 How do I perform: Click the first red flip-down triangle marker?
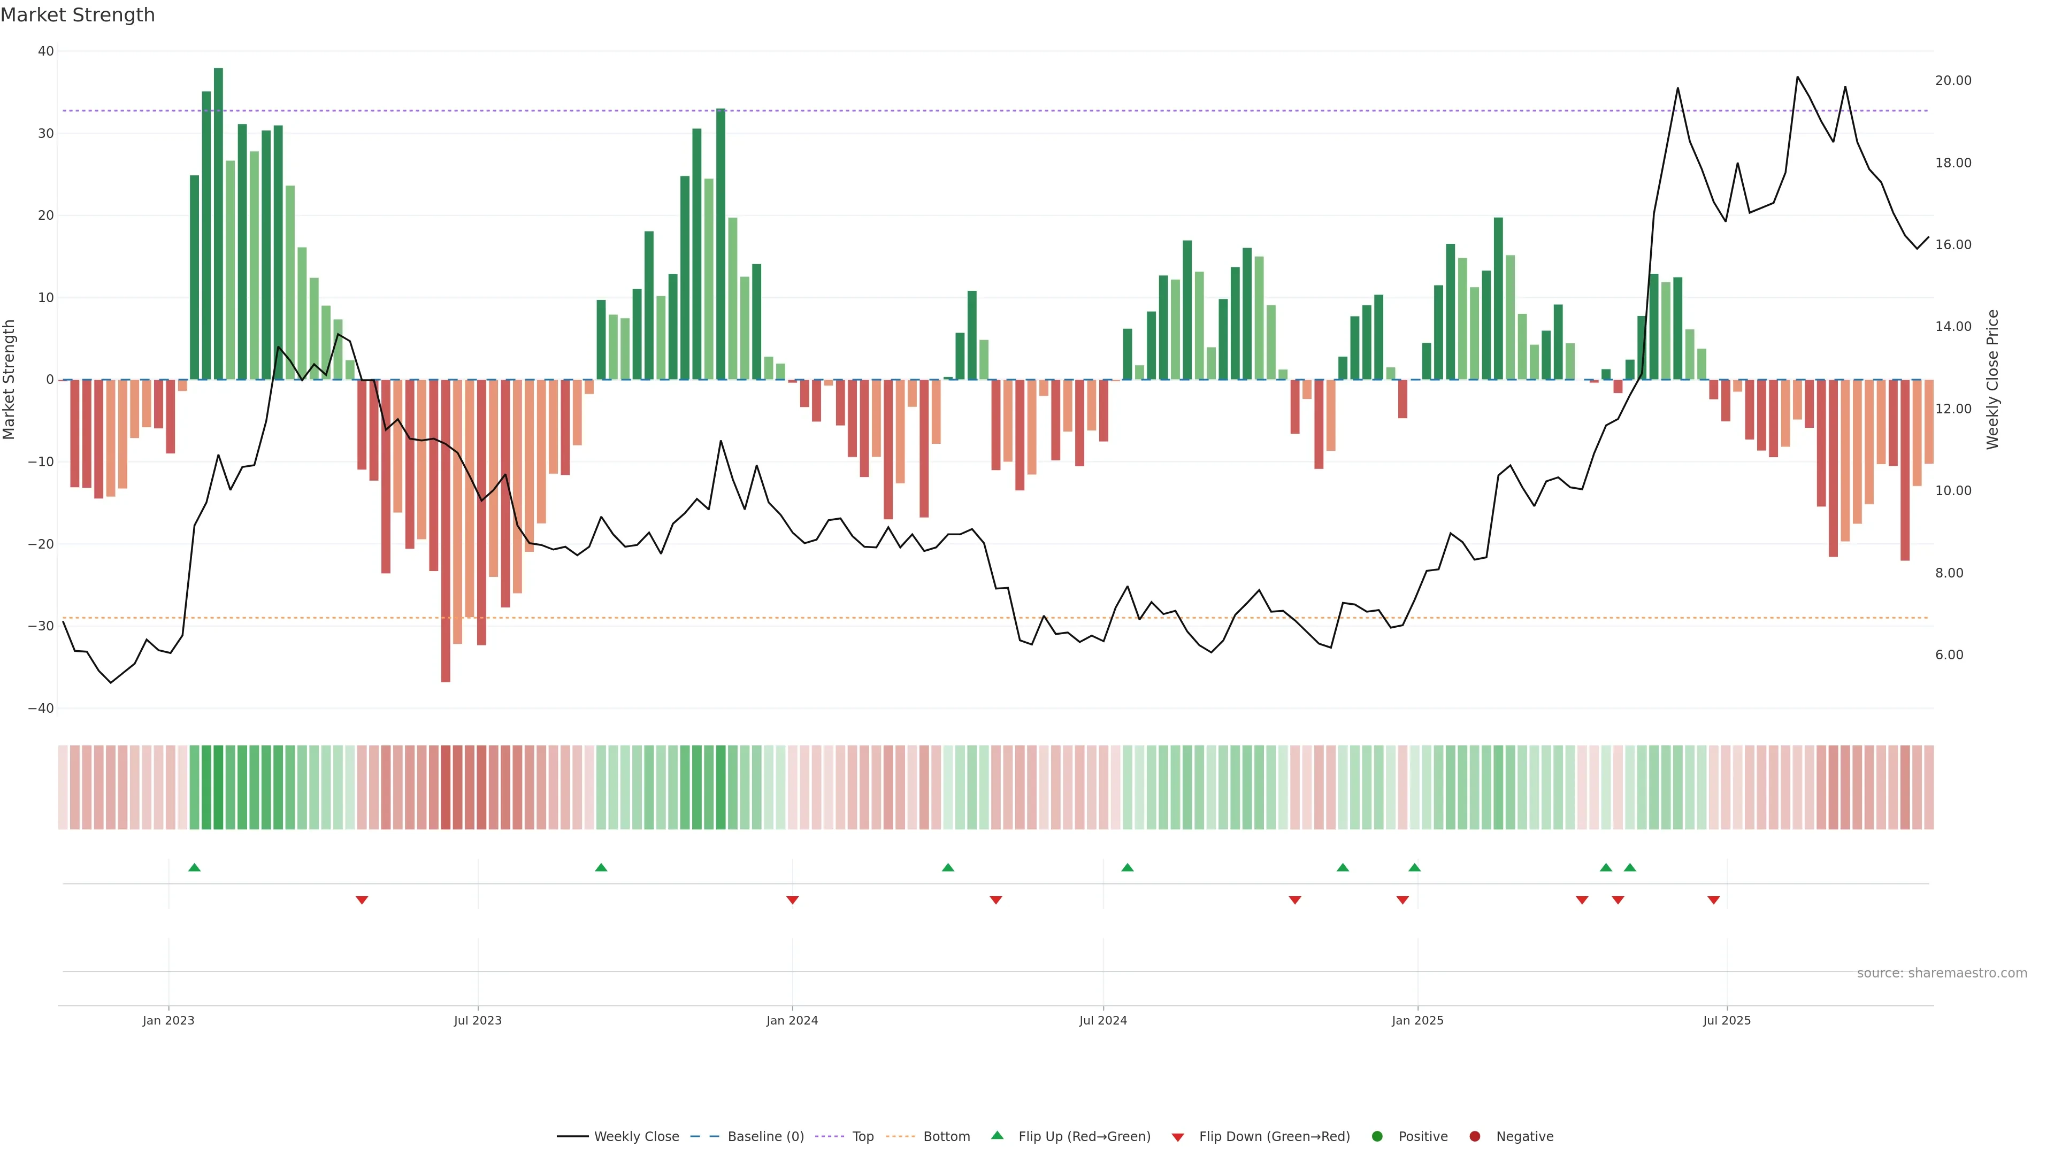362,900
